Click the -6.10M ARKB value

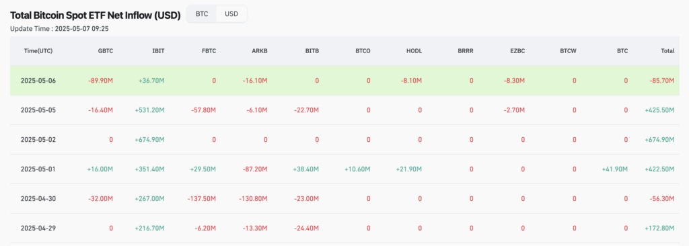(x=256, y=110)
